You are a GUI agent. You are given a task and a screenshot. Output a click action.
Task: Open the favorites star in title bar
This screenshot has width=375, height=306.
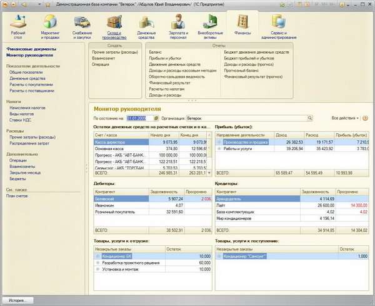pos(47,4)
